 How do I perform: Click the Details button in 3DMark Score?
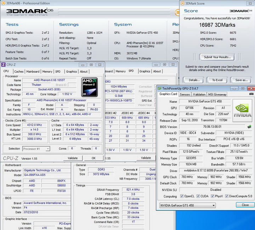[194, 80]
